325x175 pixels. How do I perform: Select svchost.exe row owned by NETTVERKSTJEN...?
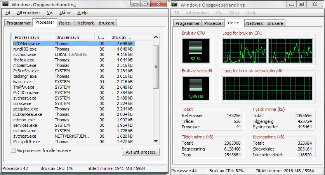tap(73, 136)
